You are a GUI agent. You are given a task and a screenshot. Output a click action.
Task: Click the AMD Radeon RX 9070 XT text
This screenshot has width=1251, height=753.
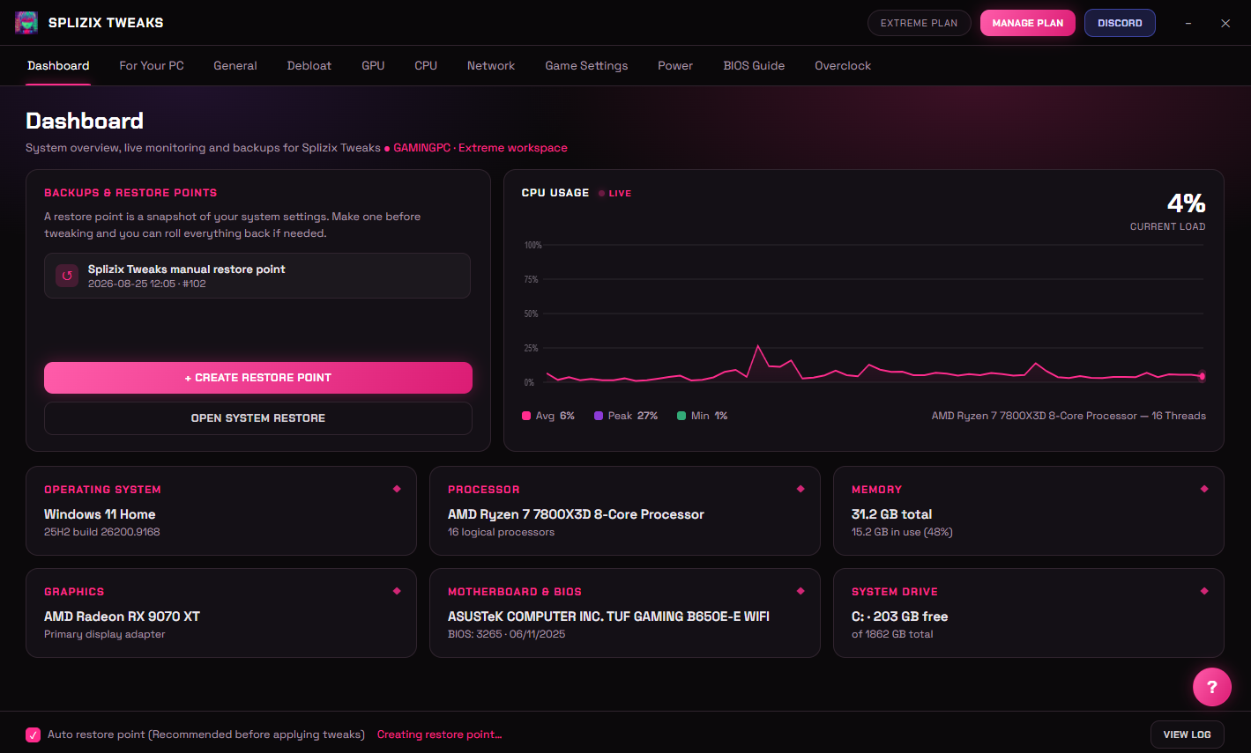[x=122, y=616]
